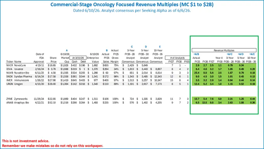
Task: Click the company name 'Nuvation Bio'
Action: [x=22, y=73]
